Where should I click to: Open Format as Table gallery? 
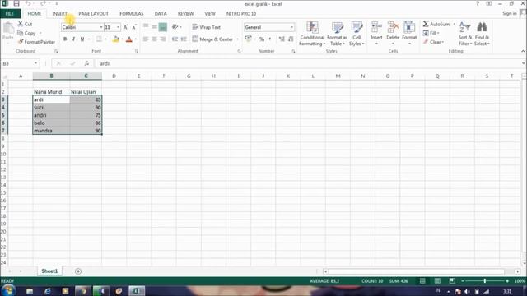[x=337, y=34]
